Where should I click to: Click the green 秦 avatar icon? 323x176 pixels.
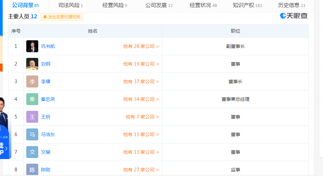click(32, 99)
